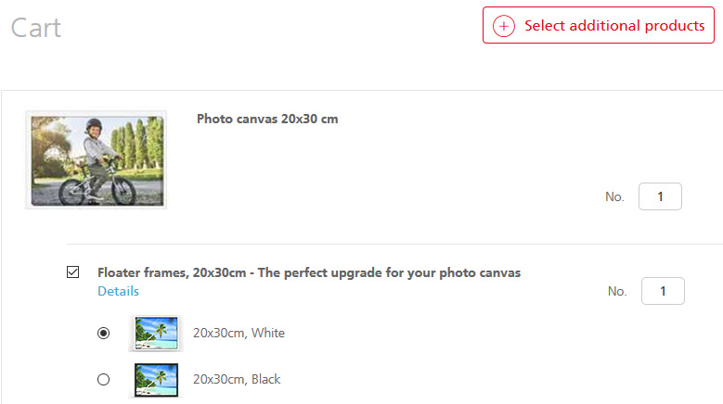
Task: Open the Photo canvas preview thumbnail
Action: click(x=97, y=160)
